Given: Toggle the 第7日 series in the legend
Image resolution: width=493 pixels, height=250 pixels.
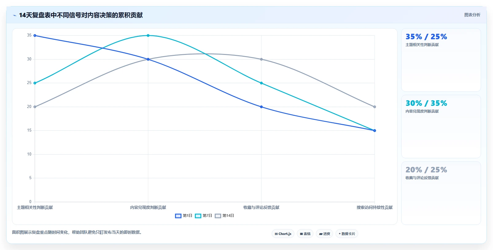Looking at the screenshot, I should tap(204, 216).
